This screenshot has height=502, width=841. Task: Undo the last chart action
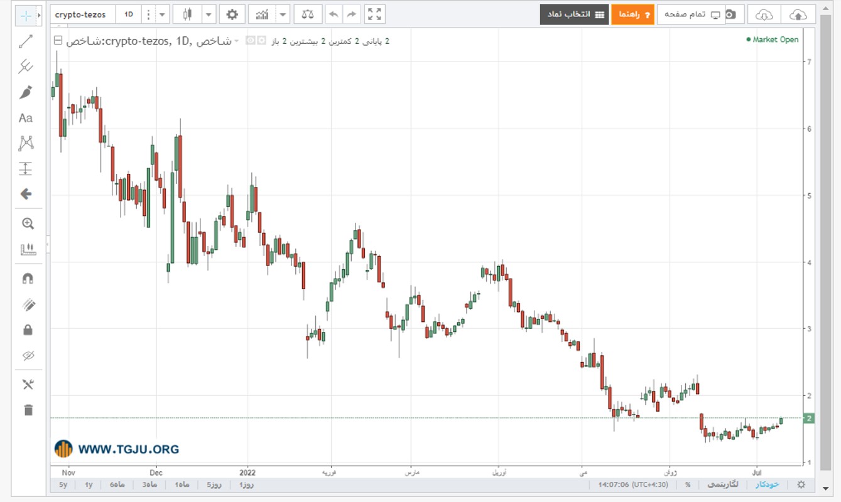pyautogui.click(x=334, y=14)
